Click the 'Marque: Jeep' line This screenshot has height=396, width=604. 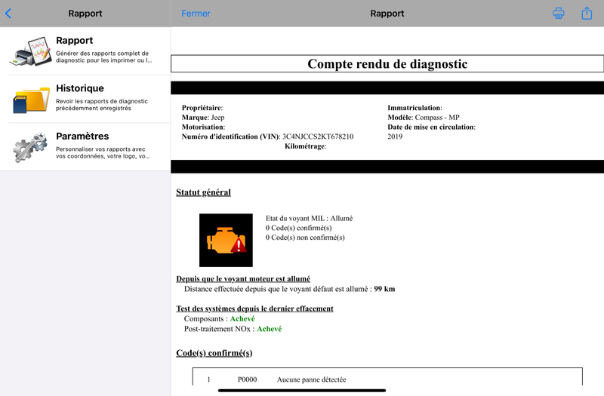(x=203, y=118)
